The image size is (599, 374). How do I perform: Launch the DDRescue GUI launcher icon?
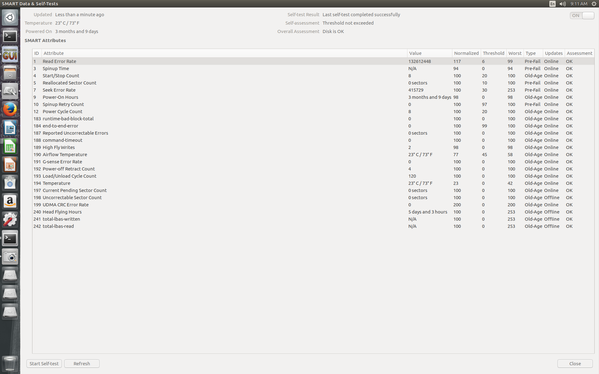coord(10,55)
